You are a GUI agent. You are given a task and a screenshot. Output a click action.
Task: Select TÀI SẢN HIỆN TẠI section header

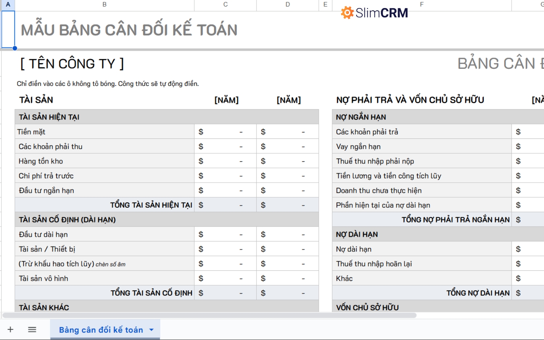coord(167,117)
